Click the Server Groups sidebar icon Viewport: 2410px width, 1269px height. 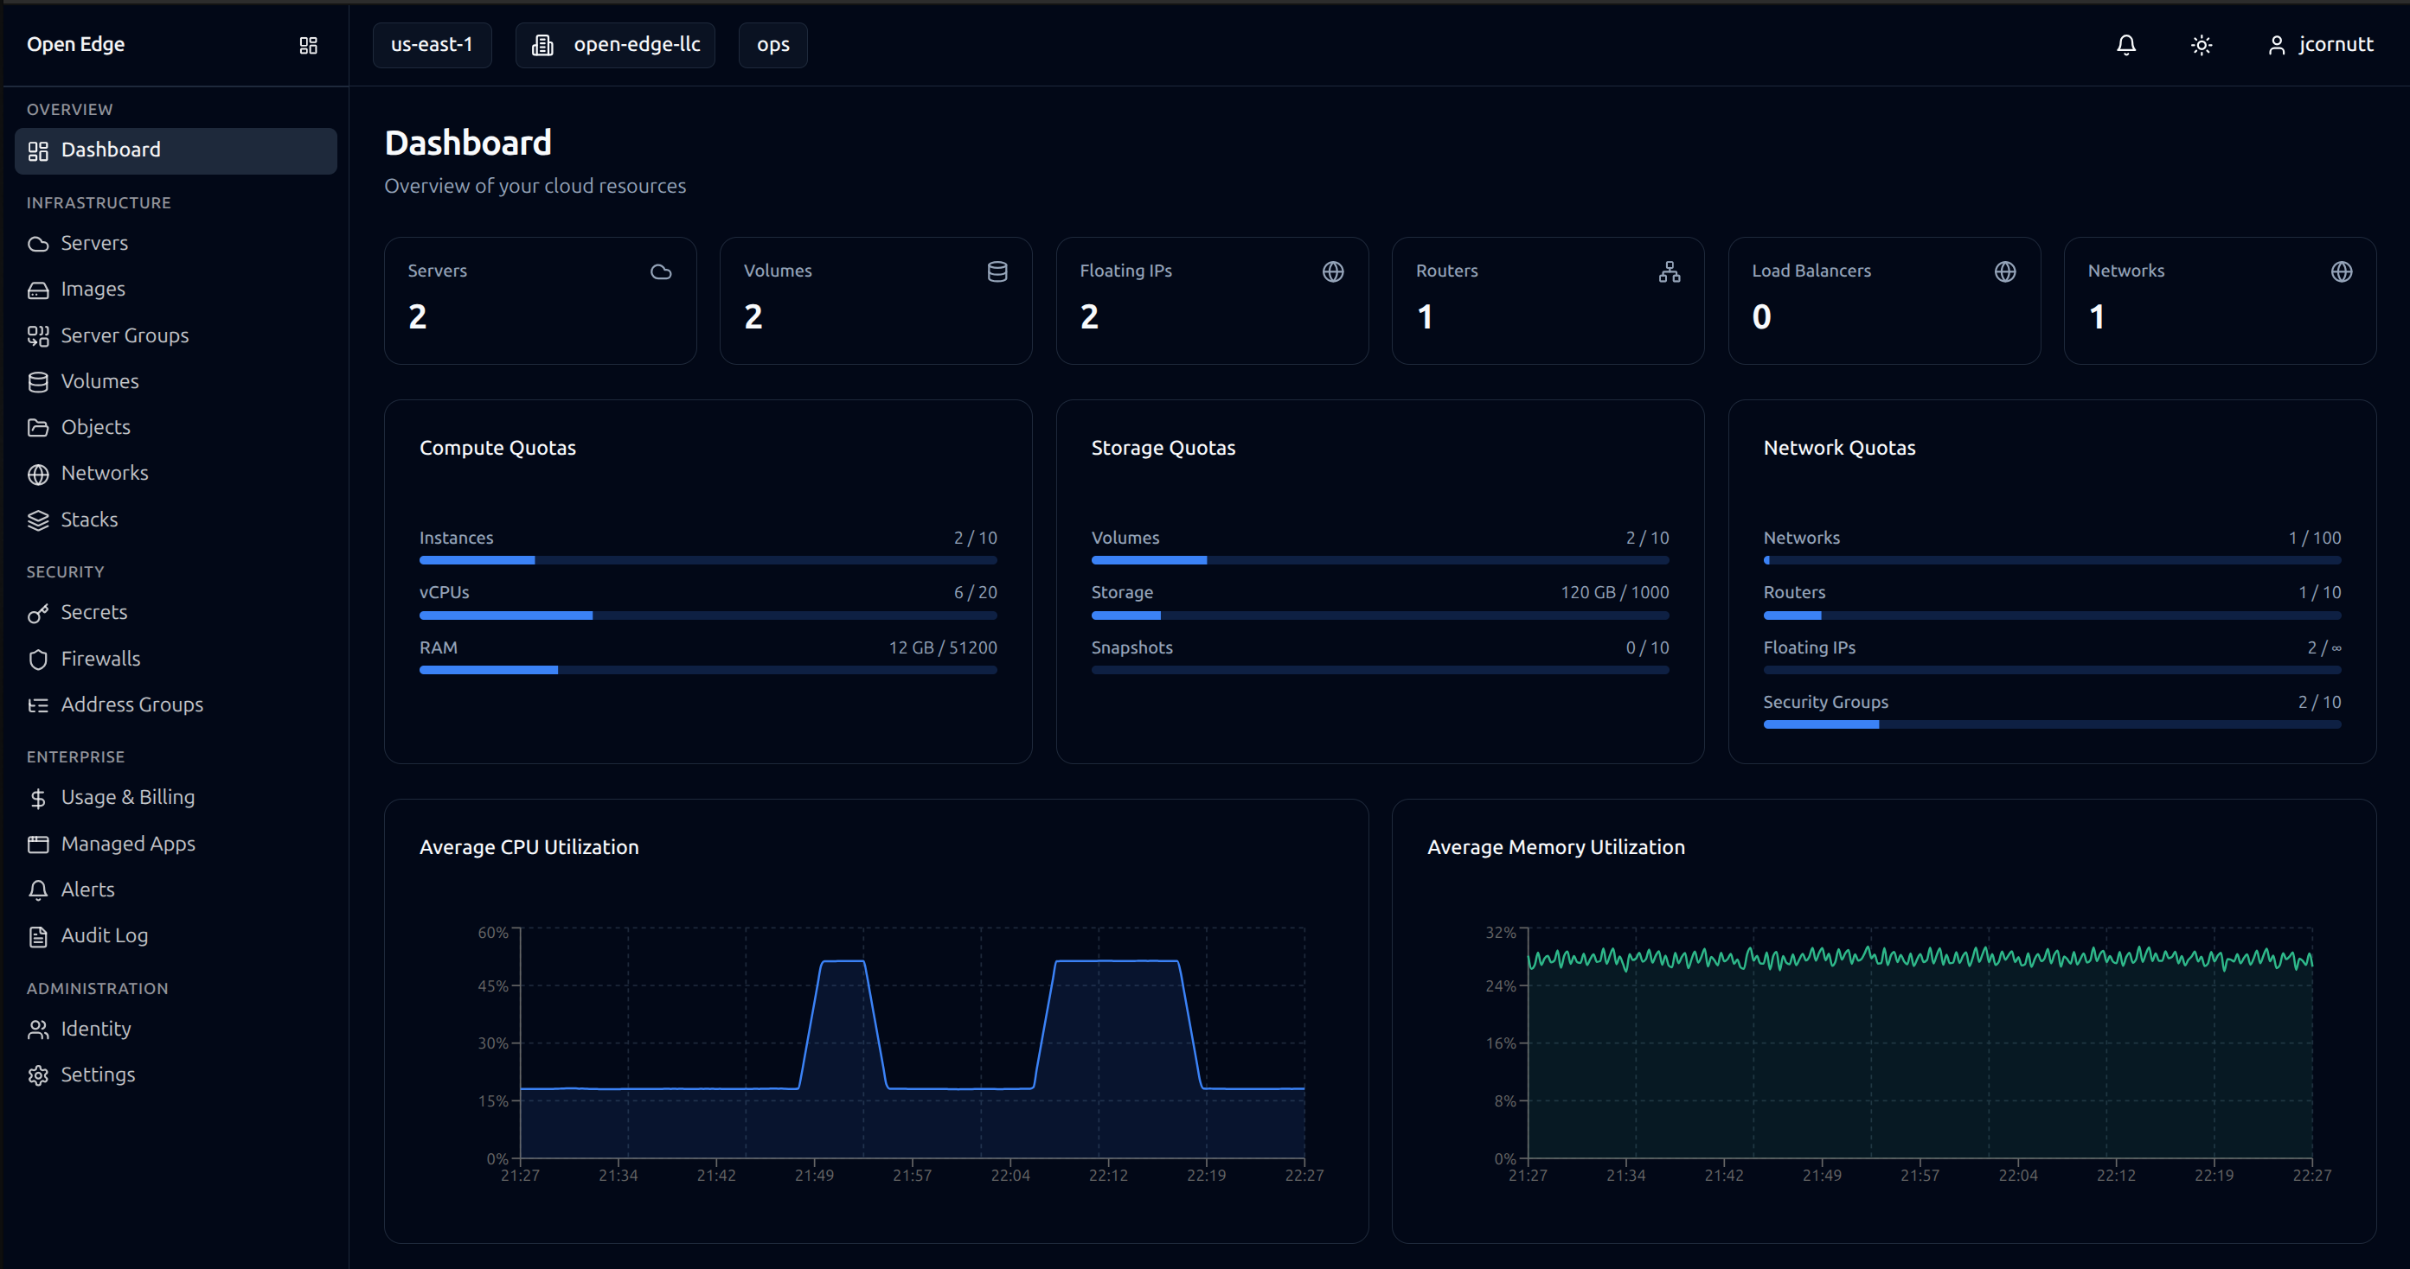pos(38,335)
